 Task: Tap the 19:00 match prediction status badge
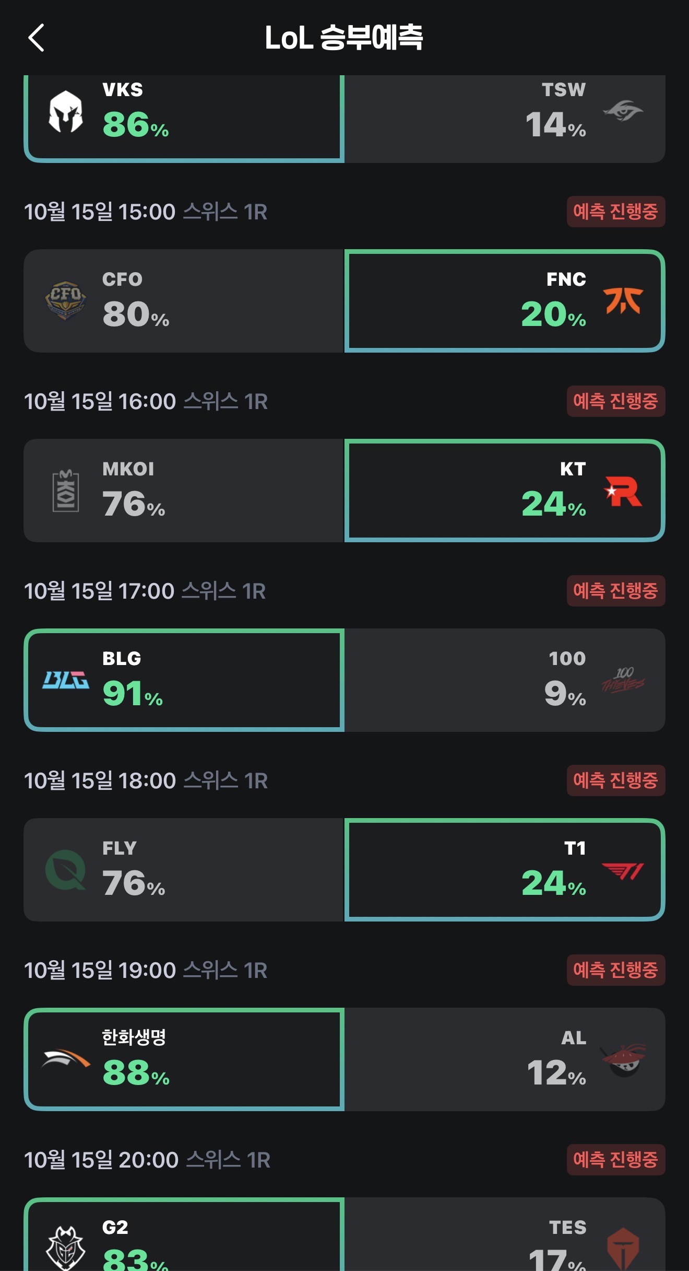(x=615, y=970)
